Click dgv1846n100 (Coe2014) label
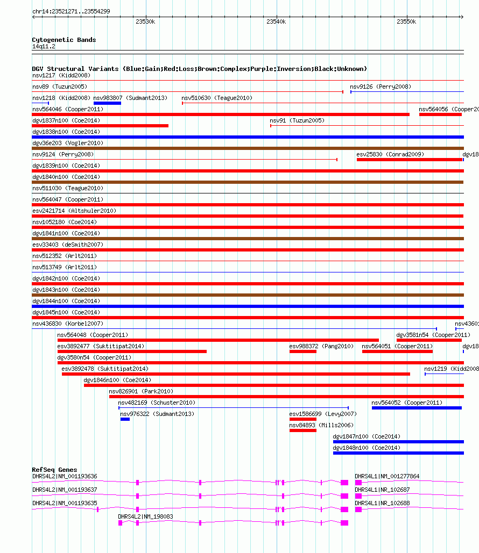 tap(117, 380)
